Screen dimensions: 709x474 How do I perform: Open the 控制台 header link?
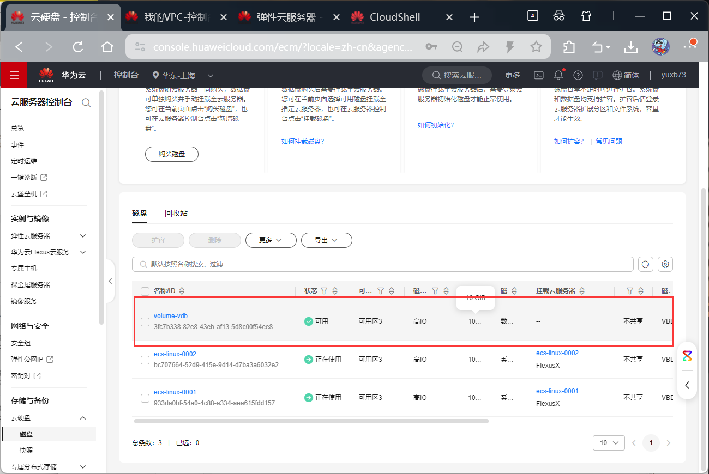coord(126,75)
